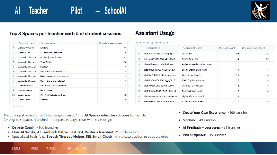Click the 'AI Teacher Pilot – SchoolAI' title

tap(71, 11)
